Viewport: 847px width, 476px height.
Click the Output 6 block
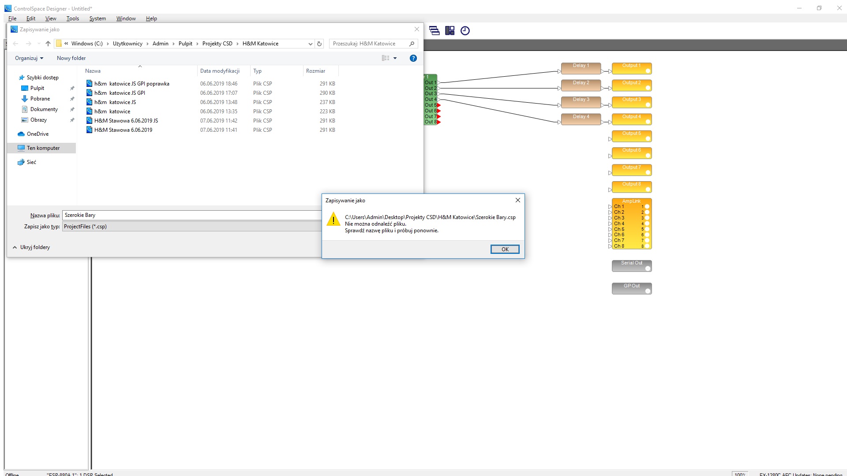632,153
